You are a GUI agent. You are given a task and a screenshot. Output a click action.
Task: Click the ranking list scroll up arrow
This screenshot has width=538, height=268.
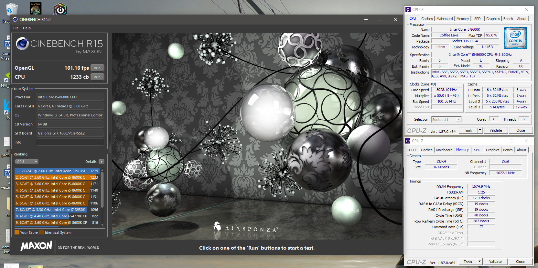coord(102,170)
